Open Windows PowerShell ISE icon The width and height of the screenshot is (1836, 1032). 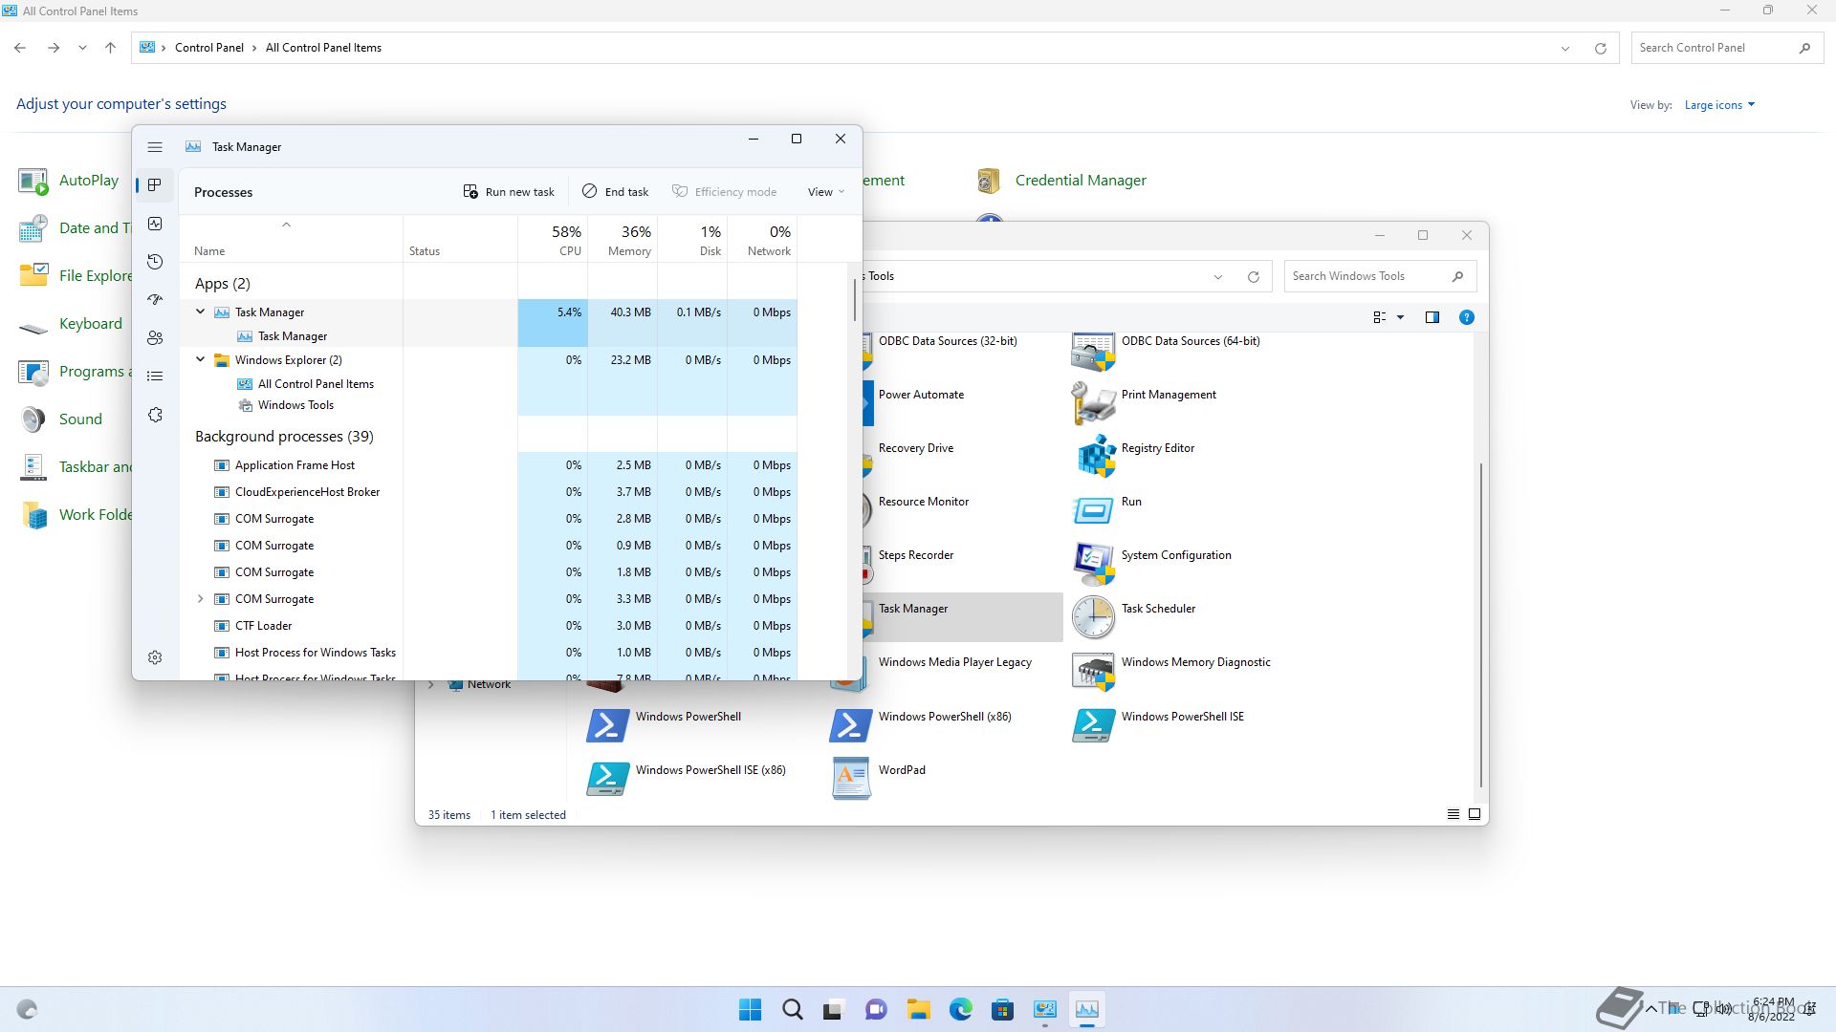[1094, 724]
